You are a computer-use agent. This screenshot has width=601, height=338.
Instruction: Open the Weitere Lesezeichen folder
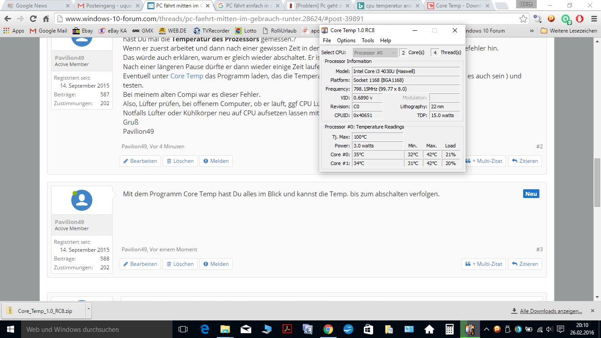tap(569, 31)
